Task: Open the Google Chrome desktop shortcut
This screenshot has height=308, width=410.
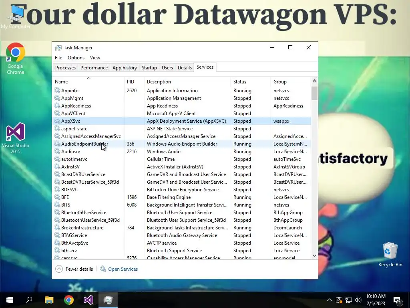Action: [x=16, y=59]
